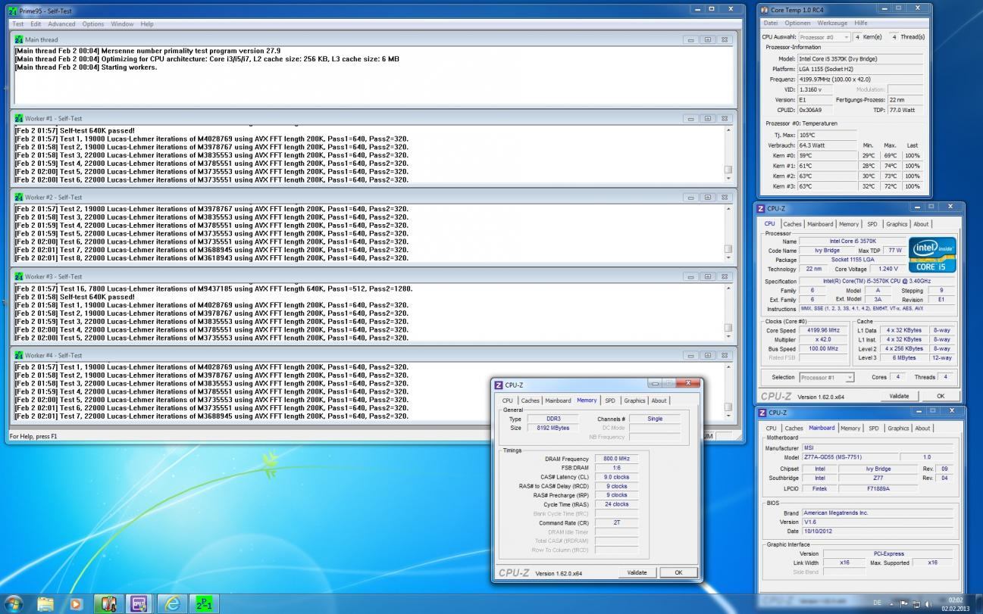Screen dimensions: 983x614
Task: Click OK in CPU-Z Memory window
Action: pos(678,573)
